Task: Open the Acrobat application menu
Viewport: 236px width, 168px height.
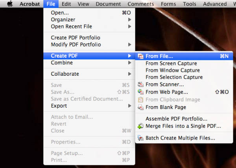Action: pyautogui.click(x=29, y=4)
